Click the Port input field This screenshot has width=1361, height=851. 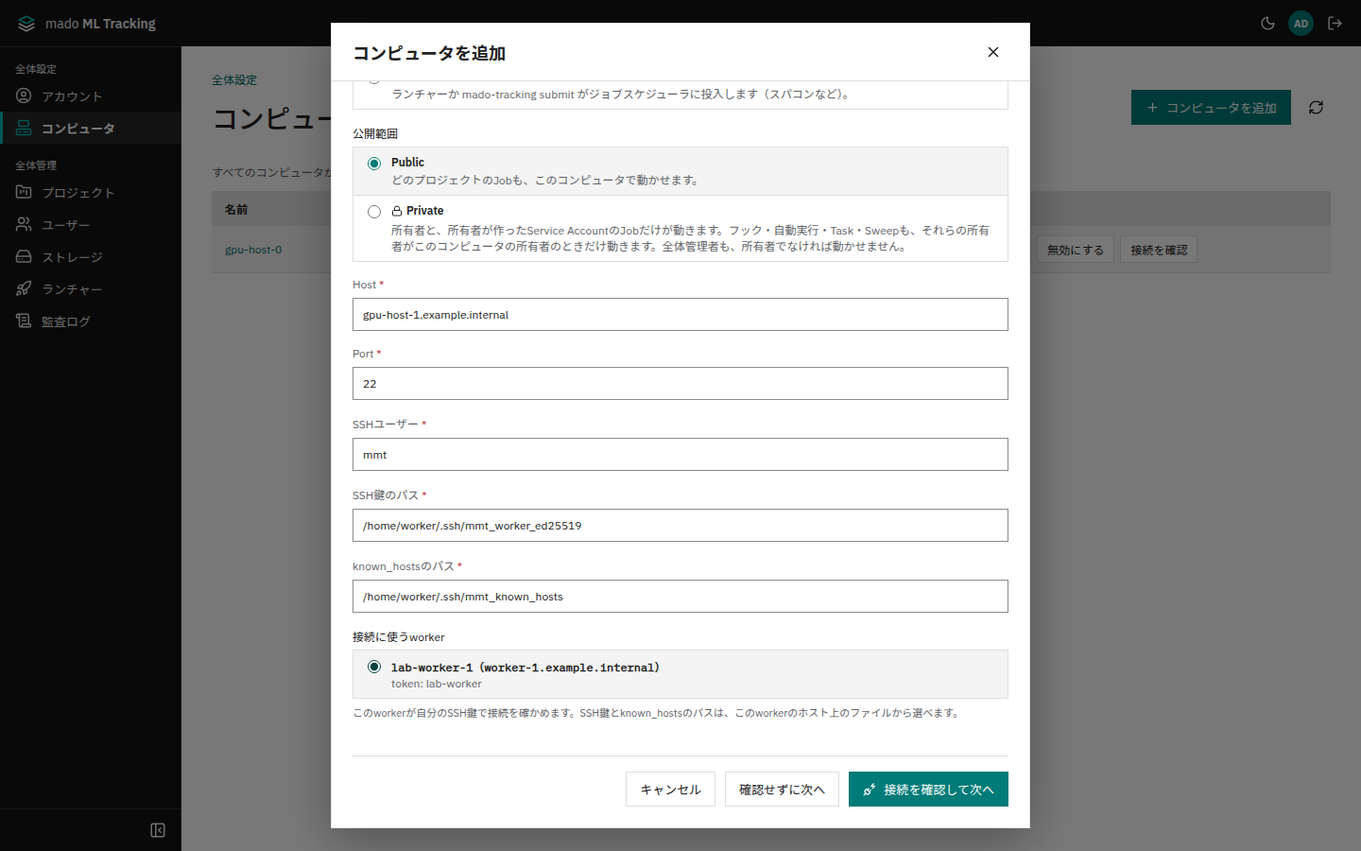pos(680,384)
